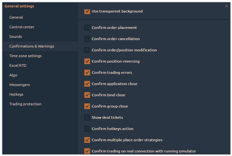The height and width of the screenshot is (156, 232).
Task: Open Hotkeys settings section
Action: [x=16, y=94]
